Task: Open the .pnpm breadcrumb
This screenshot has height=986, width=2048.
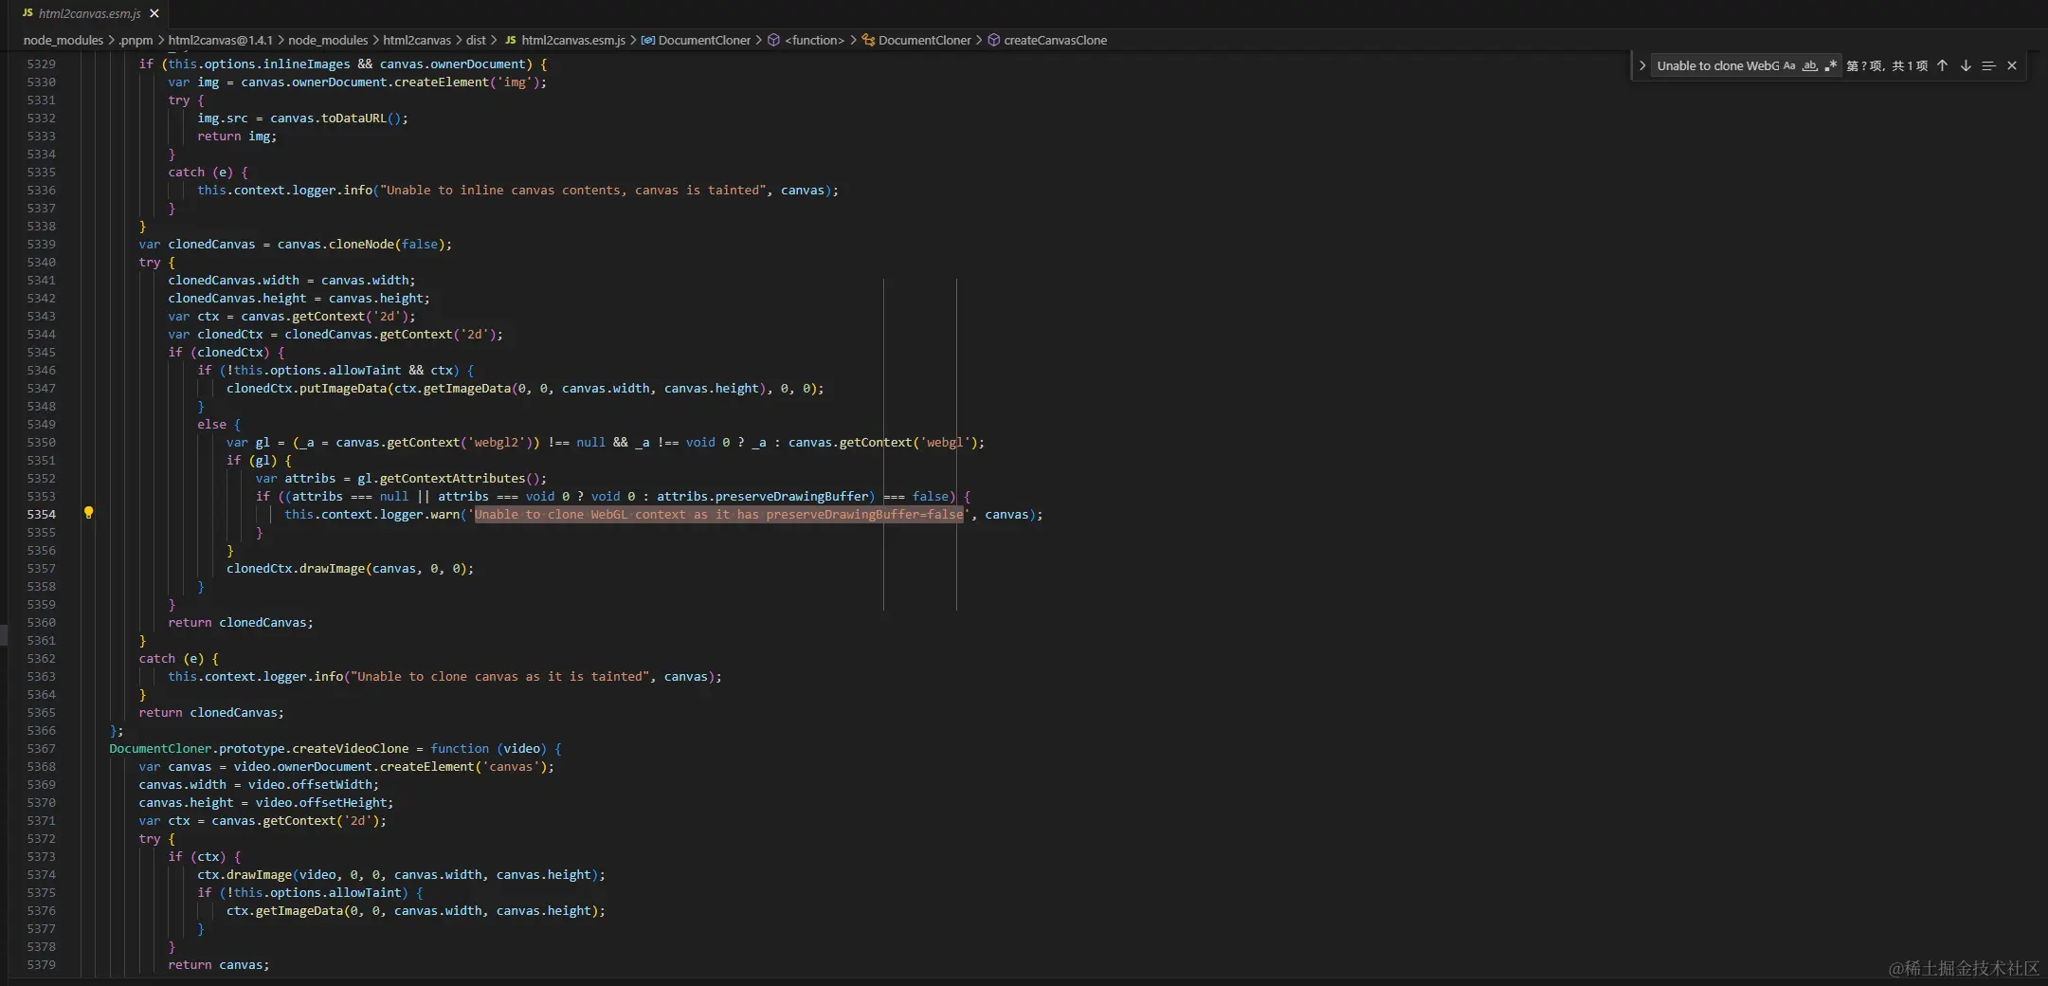Action: click(x=136, y=40)
